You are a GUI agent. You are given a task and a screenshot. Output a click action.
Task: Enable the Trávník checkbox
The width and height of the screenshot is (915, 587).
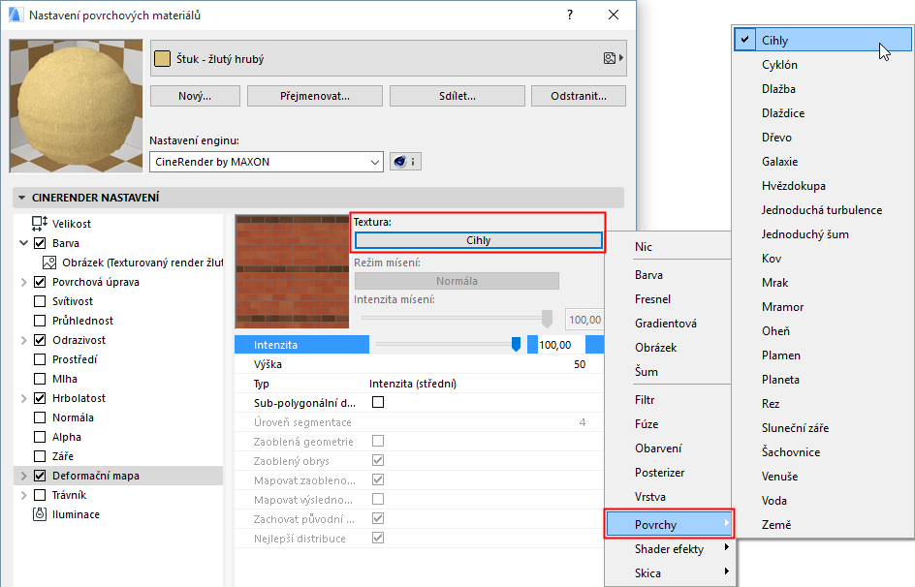[x=40, y=495]
